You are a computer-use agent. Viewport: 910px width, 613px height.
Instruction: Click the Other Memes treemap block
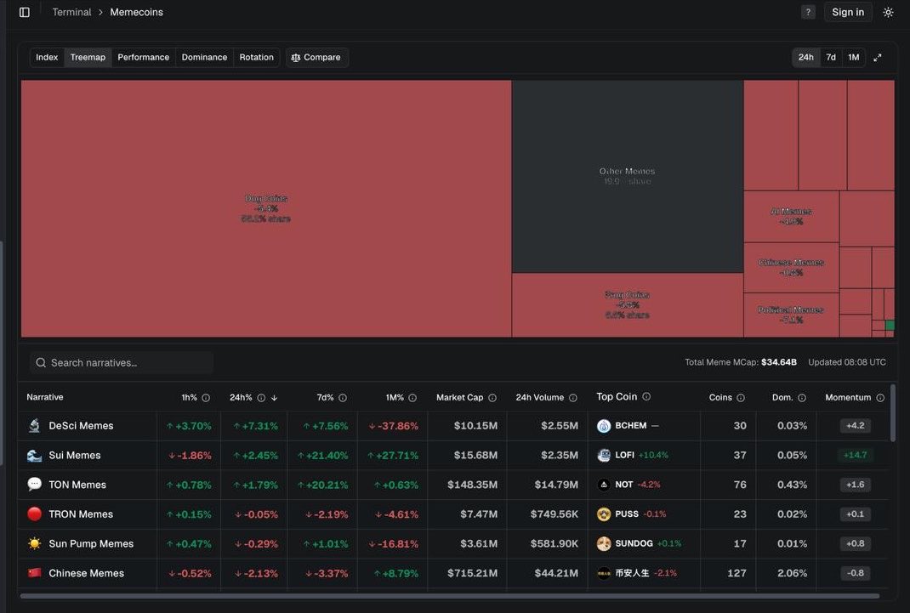(628, 176)
